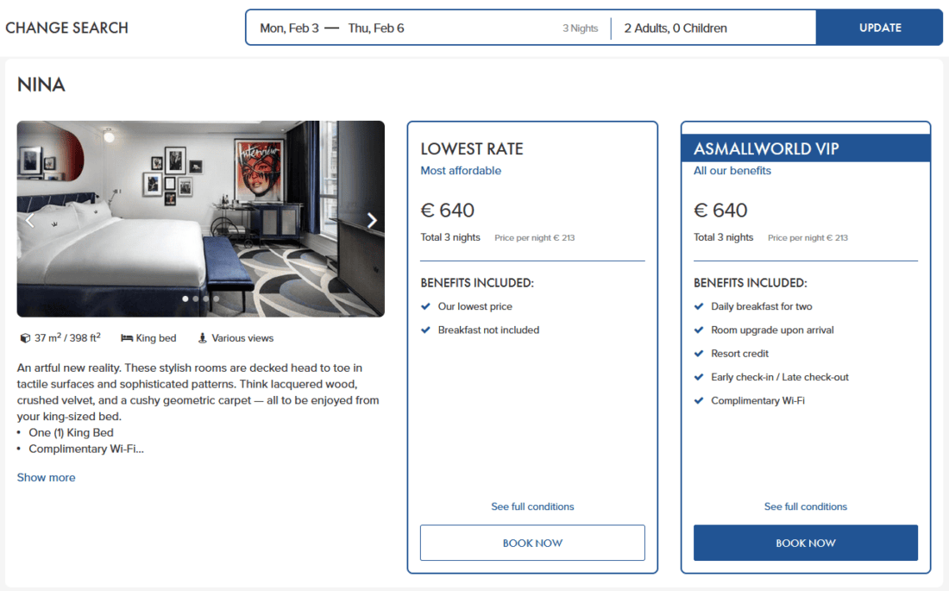949x591 pixels.
Task: View full conditions for Lowest Rate
Action: coord(532,506)
